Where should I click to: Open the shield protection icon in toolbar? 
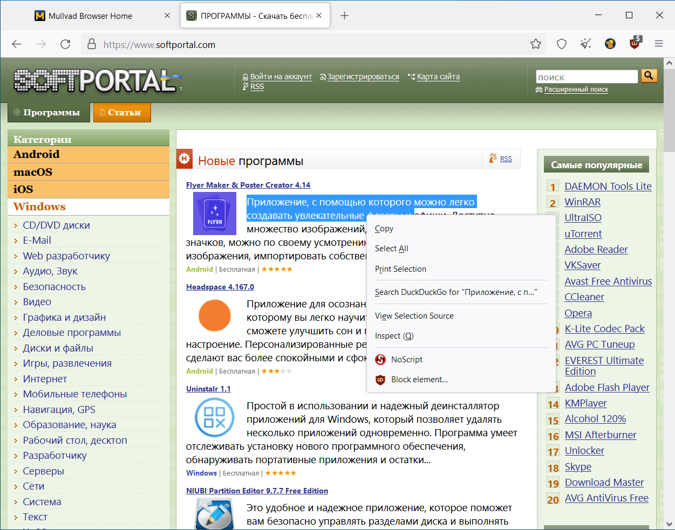pyautogui.click(x=562, y=44)
